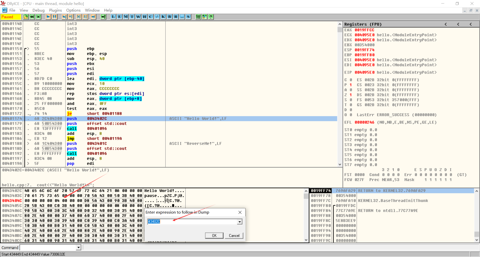Show Executable modules with E button

[119, 17]
